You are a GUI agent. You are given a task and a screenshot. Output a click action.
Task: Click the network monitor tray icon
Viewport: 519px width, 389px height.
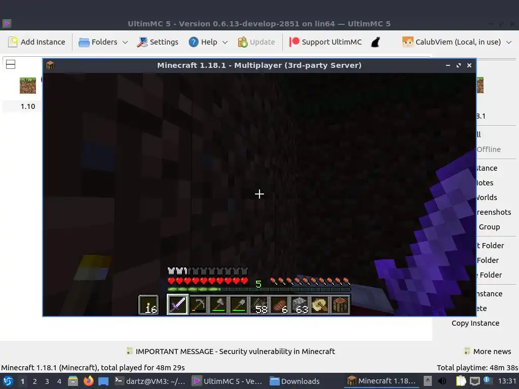tap(474, 381)
